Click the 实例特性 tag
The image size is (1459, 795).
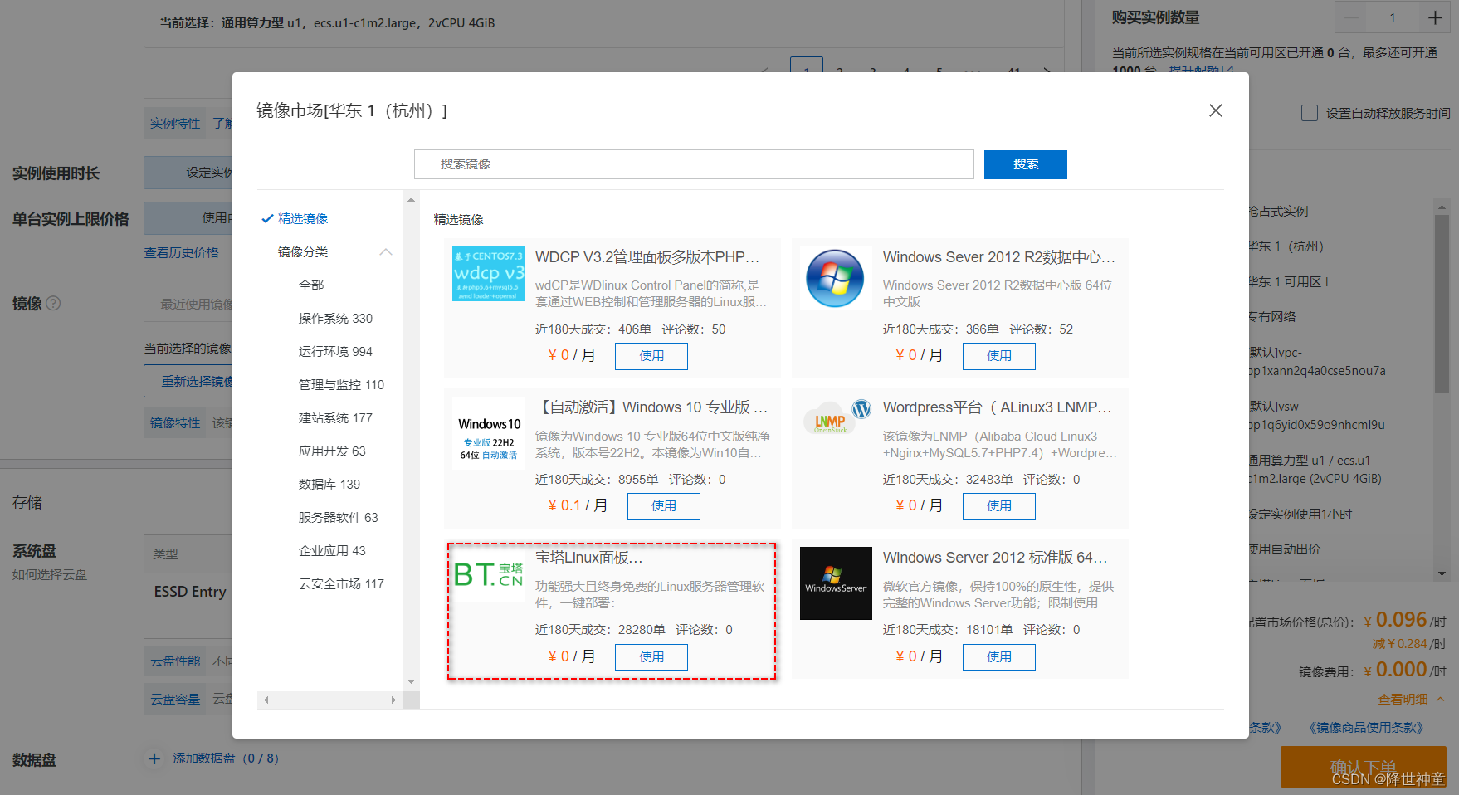(x=175, y=123)
